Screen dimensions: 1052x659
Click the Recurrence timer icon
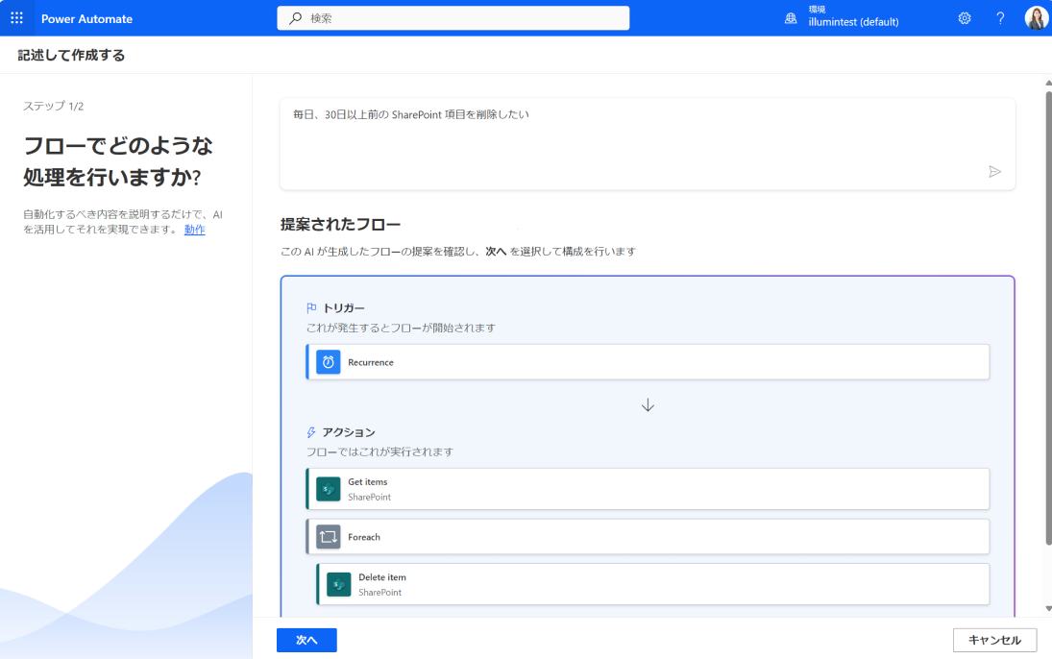point(328,362)
